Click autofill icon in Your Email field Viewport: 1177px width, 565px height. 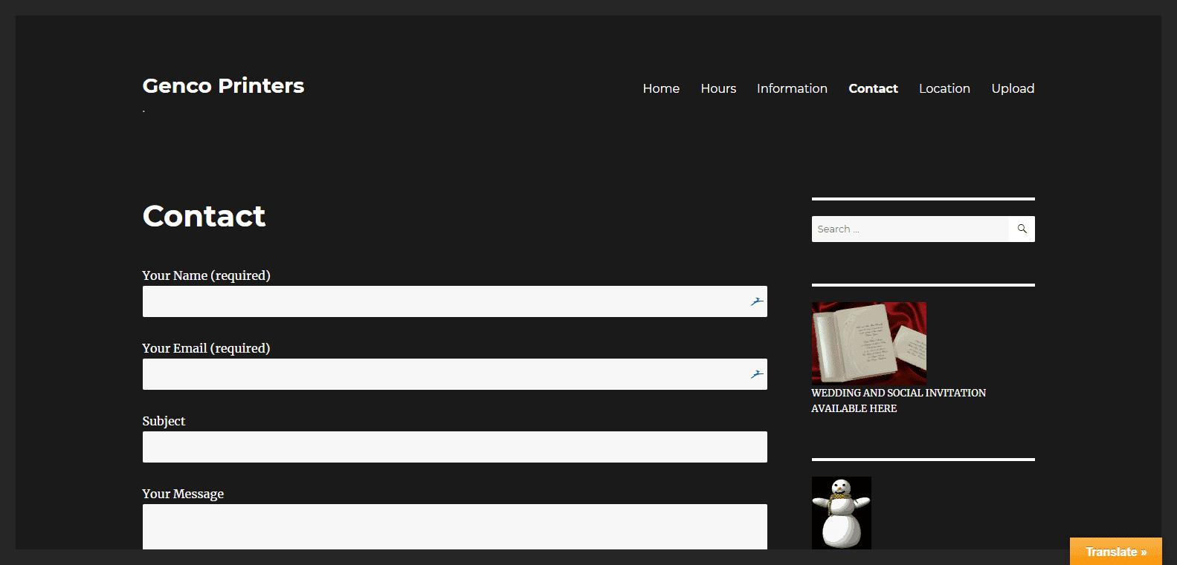[756, 374]
